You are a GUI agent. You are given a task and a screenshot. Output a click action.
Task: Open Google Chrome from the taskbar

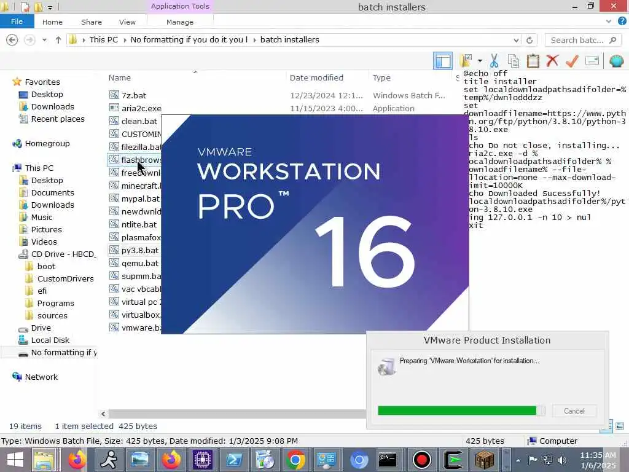pyautogui.click(x=295, y=460)
